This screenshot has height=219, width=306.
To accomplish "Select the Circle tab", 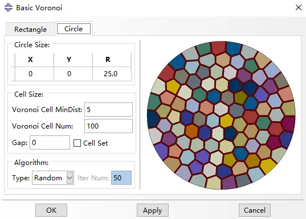I will (74, 29).
